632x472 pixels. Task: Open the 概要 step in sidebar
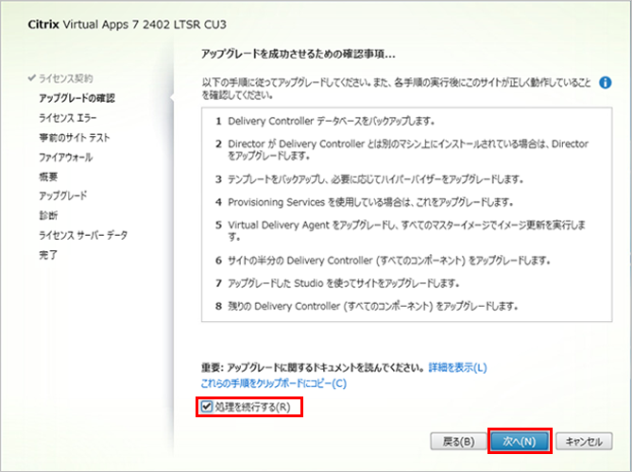click(49, 177)
